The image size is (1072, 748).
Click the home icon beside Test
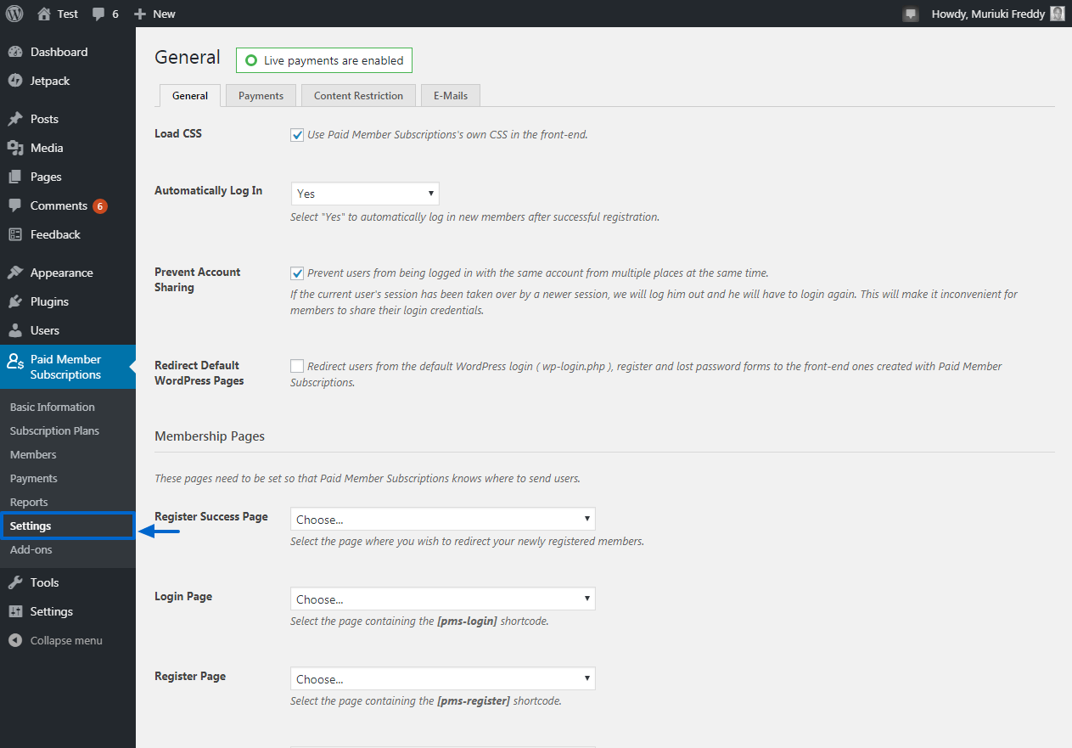[44, 14]
